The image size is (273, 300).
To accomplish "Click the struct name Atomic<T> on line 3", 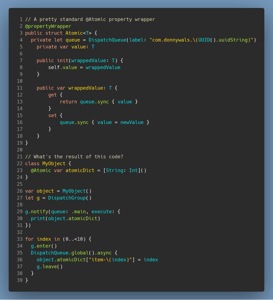I will [78, 33].
